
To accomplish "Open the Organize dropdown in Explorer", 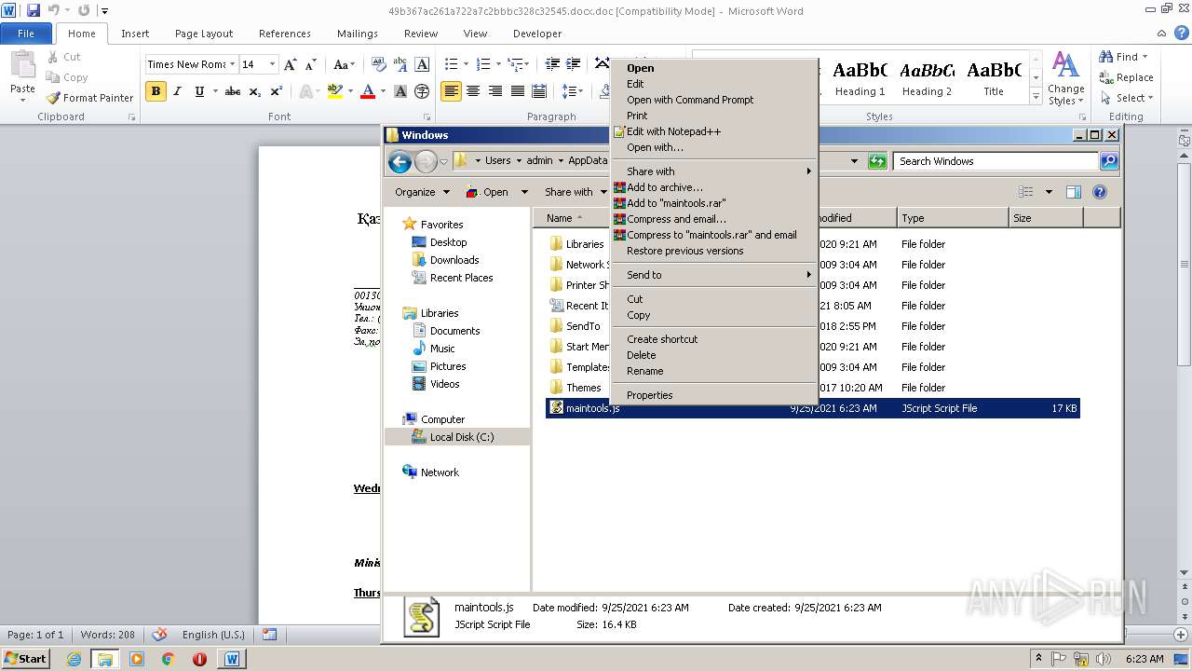I will pos(422,192).
